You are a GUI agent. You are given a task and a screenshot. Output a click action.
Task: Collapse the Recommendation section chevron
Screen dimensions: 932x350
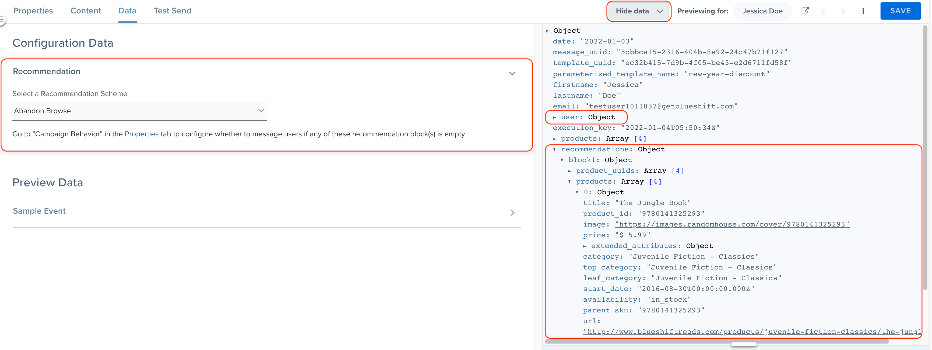click(512, 73)
